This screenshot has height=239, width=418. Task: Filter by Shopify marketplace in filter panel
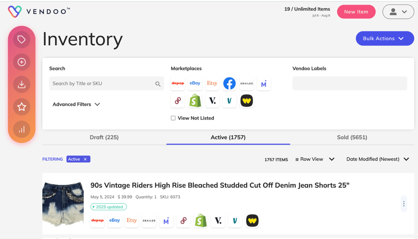(x=195, y=101)
